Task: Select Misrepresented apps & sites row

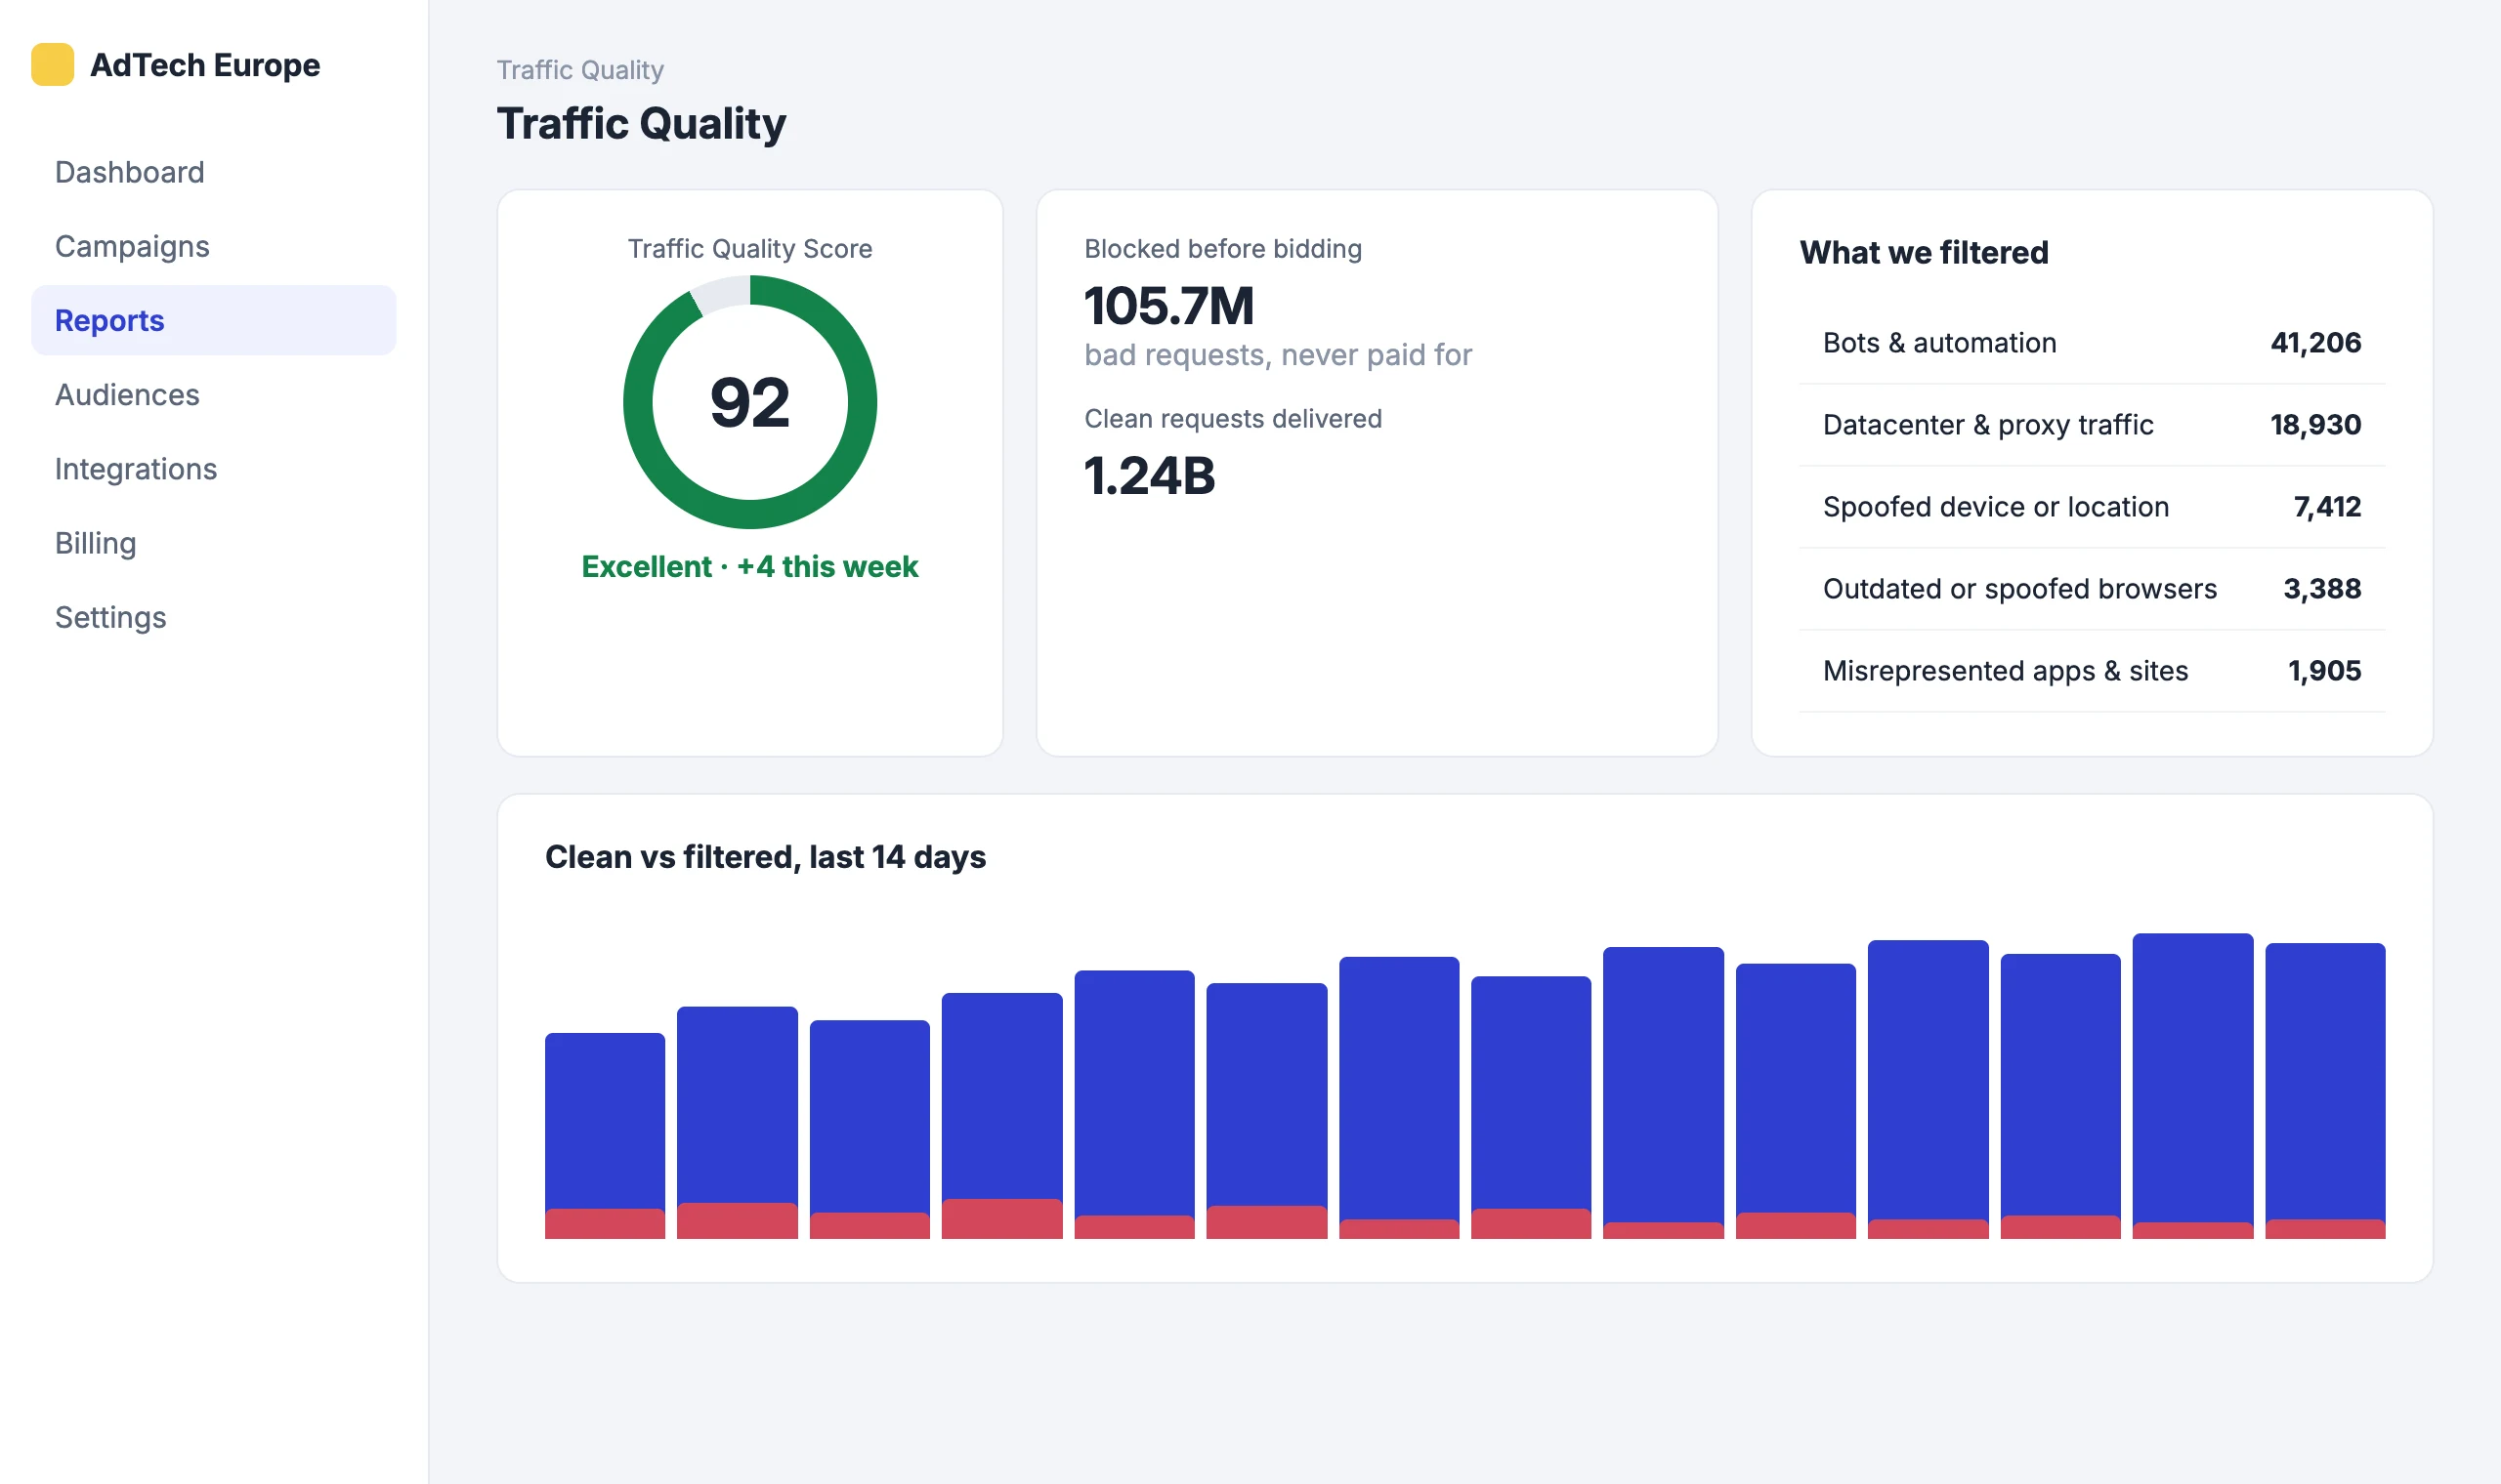Action: pos(2091,671)
